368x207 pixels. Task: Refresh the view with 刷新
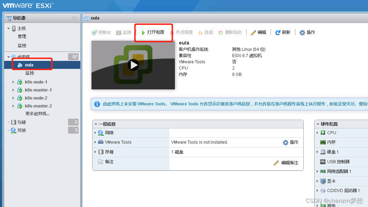pos(283,32)
